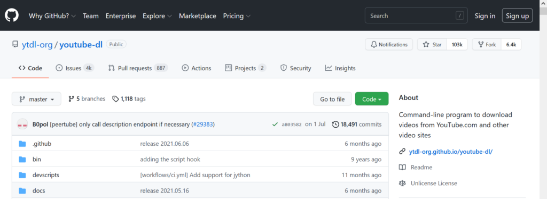This screenshot has height=199, width=547.
Task: Click the Notifications button
Action: coord(389,45)
